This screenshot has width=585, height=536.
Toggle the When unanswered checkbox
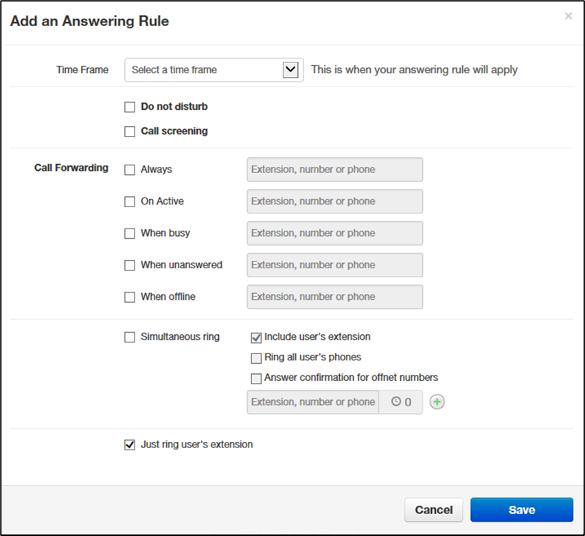click(x=130, y=266)
